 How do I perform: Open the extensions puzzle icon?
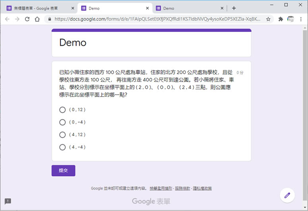pos(281,19)
